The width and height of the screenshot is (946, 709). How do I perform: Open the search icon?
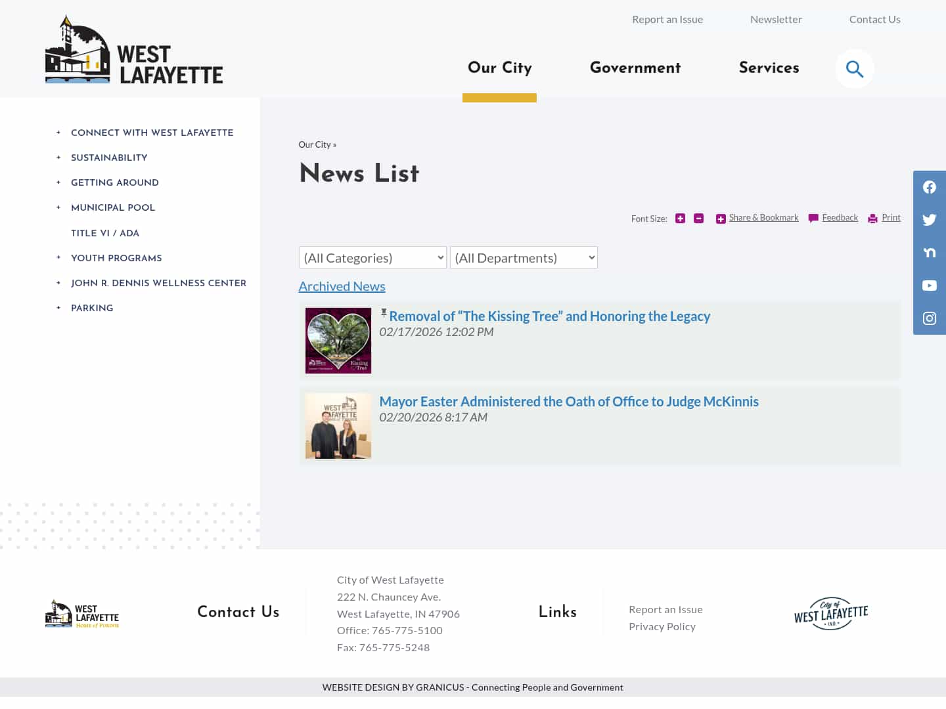point(854,68)
